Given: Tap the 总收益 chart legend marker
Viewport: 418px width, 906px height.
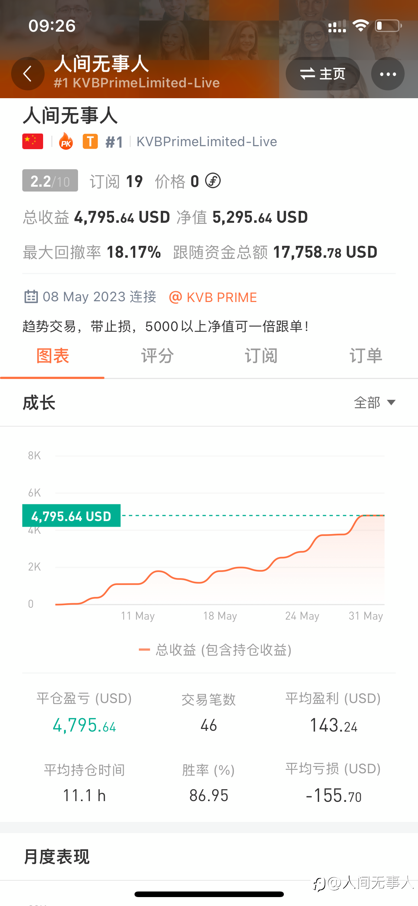Looking at the screenshot, I should 144,650.
